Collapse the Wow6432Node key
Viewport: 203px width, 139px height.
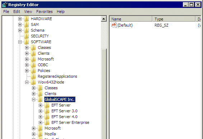coord(27,82)
